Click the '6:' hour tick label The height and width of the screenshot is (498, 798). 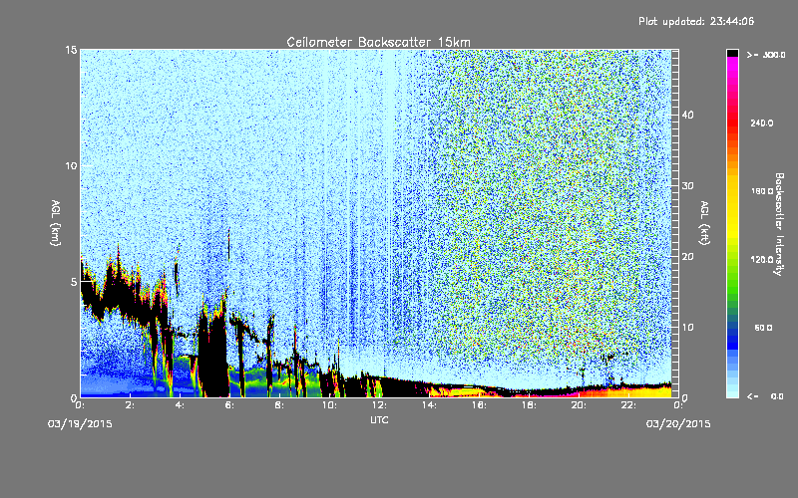(230, 405)
